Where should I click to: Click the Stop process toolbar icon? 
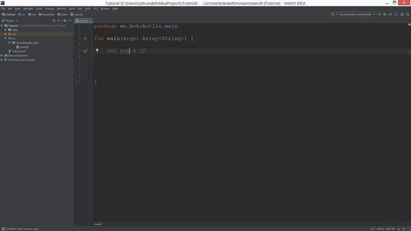click(396, 14)
